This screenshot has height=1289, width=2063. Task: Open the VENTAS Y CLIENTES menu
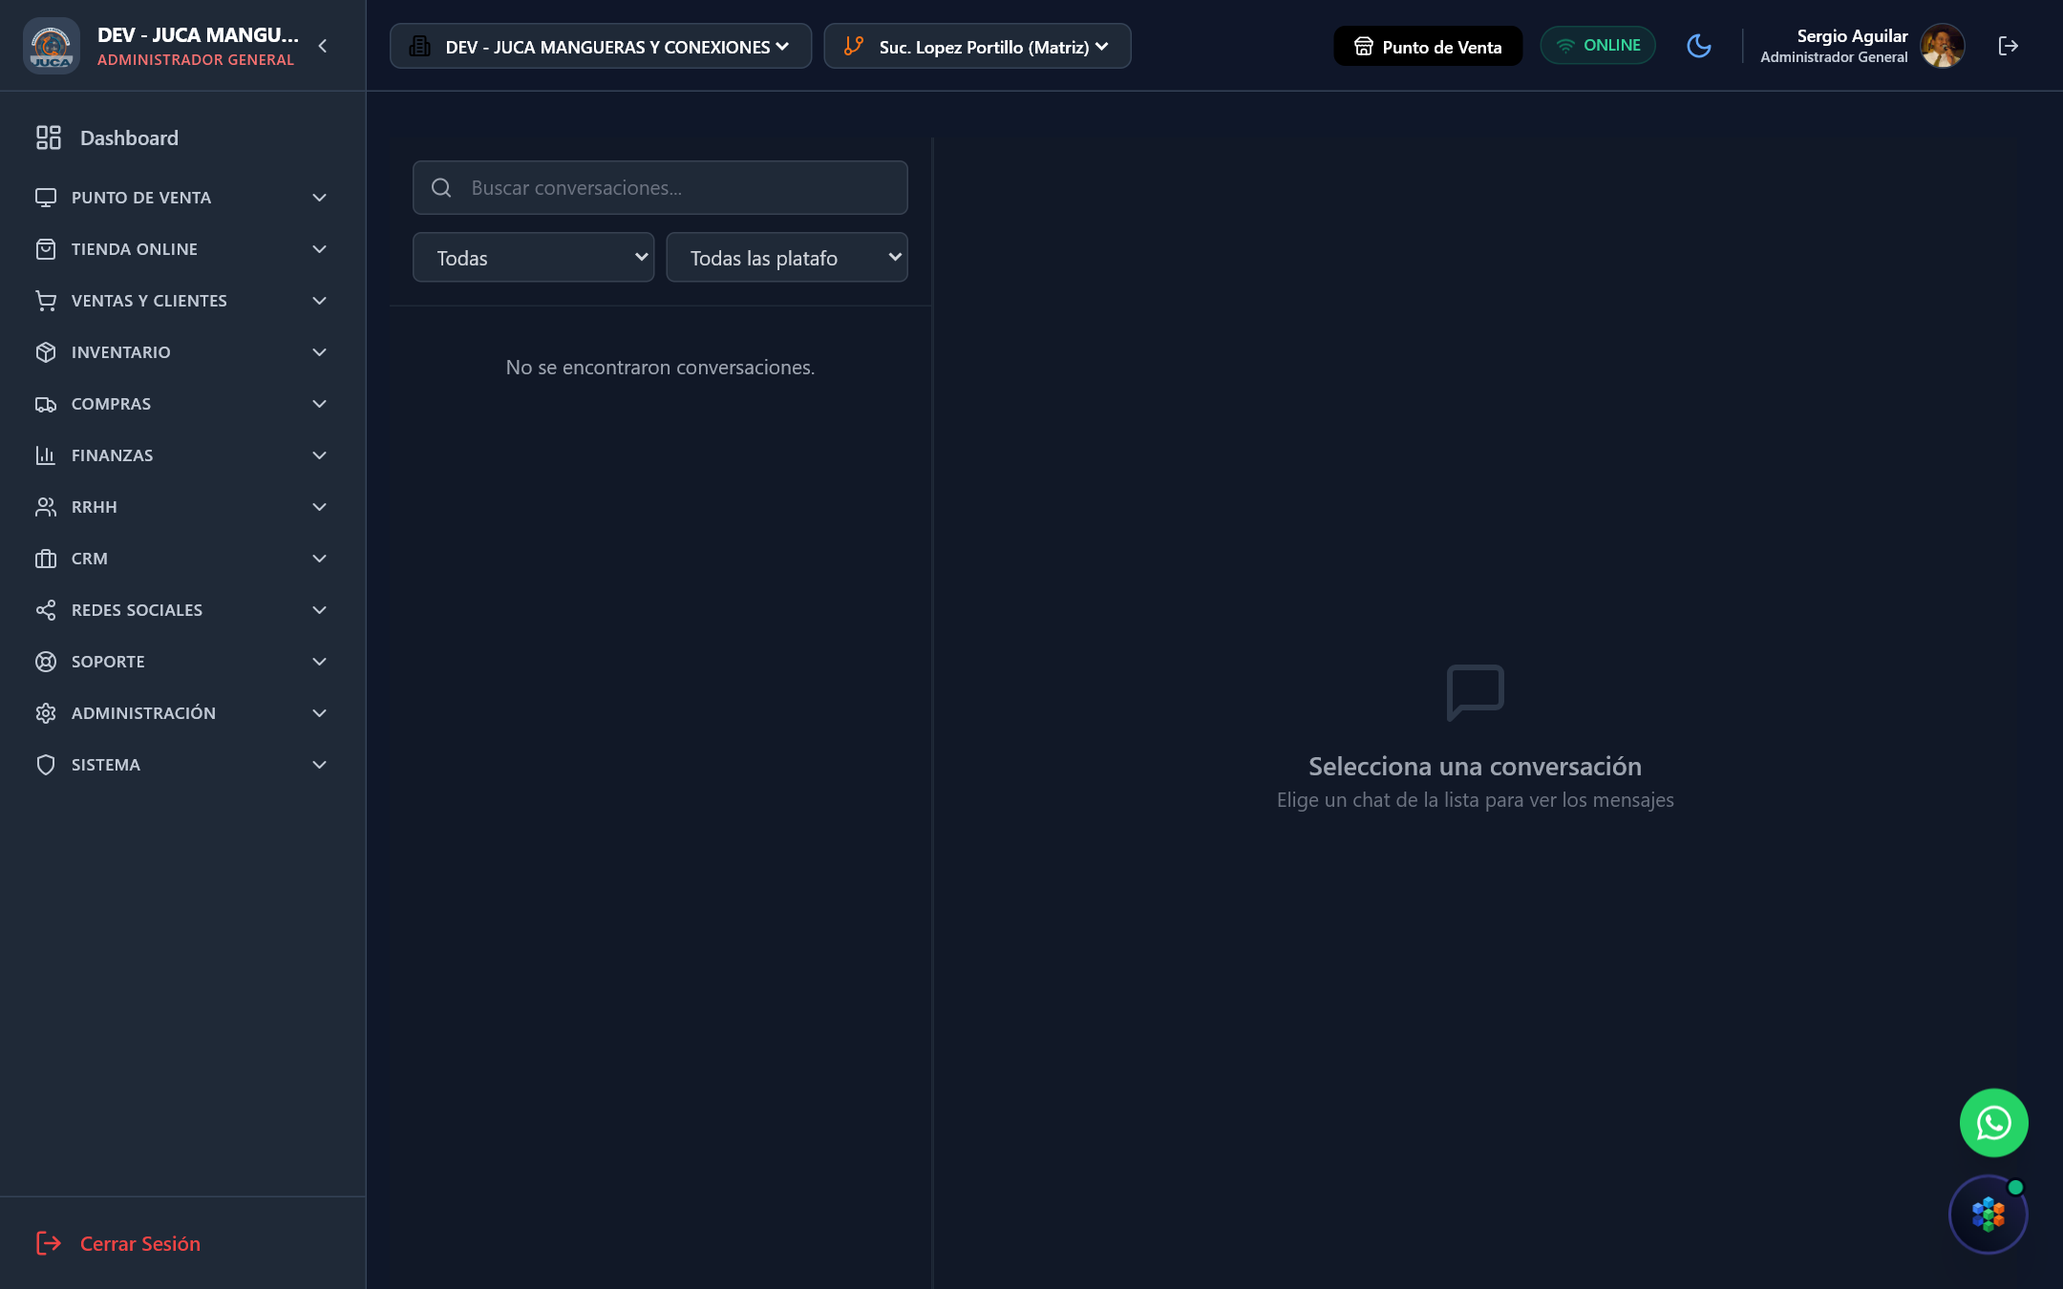click(x=181, y=301)
